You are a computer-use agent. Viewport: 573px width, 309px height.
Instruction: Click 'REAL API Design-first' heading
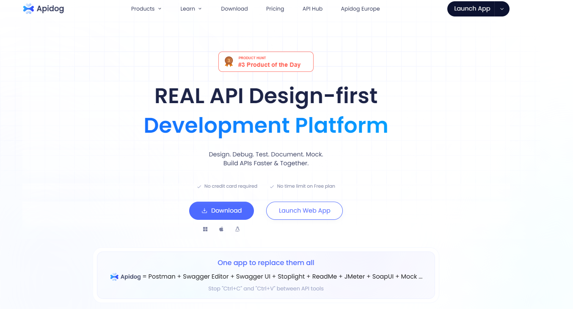tap(266, 96)
